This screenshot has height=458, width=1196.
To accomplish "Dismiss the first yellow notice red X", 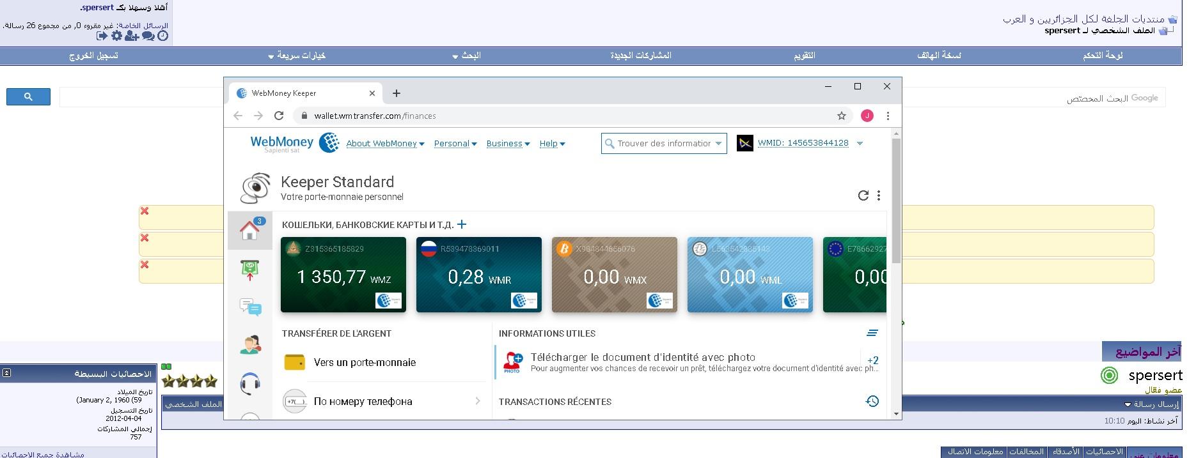I will point(145,211).
